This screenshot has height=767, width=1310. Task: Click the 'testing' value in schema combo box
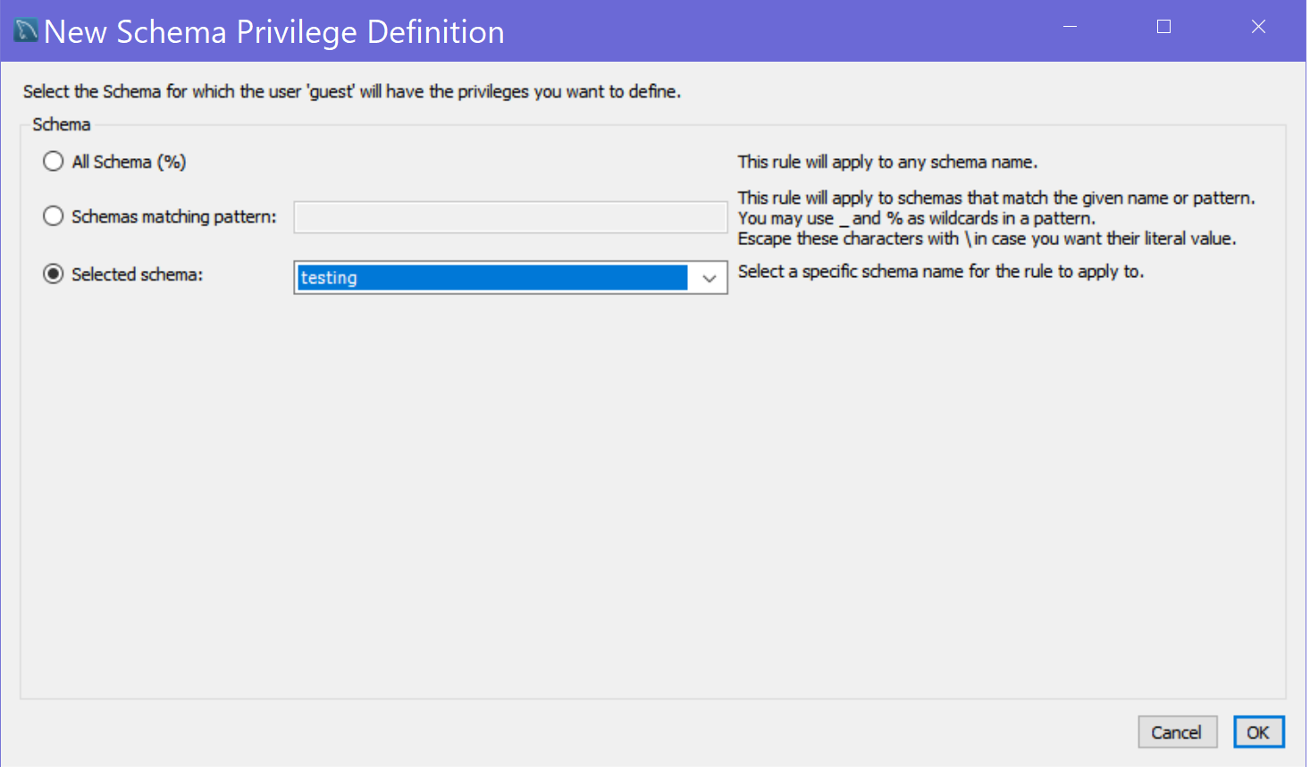coord(492,278)
